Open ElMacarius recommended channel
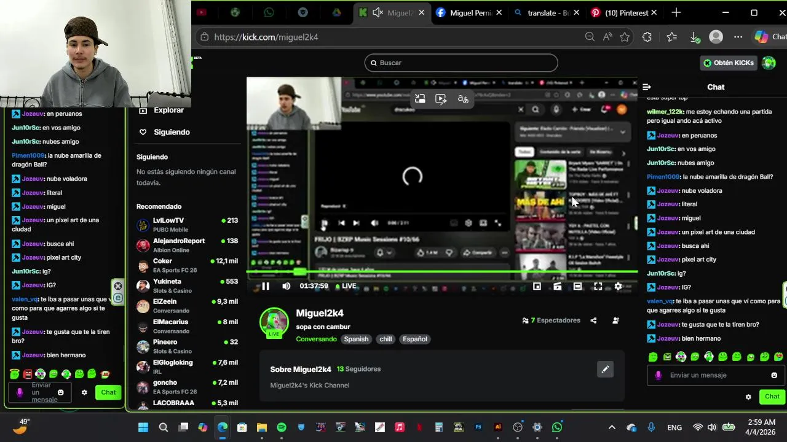 tap(187, 326)
